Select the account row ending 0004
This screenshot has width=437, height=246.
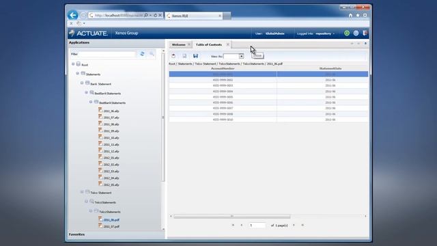pyautogui.click(x=268, y=91)
